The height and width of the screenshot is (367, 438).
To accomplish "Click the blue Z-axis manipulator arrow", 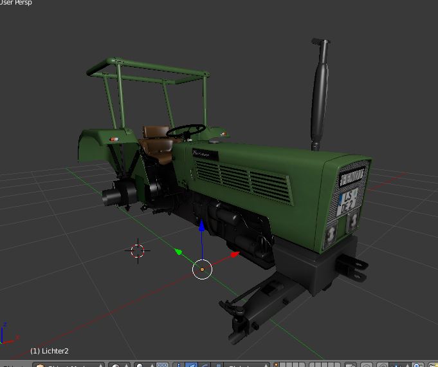I will tap(202, 225).
